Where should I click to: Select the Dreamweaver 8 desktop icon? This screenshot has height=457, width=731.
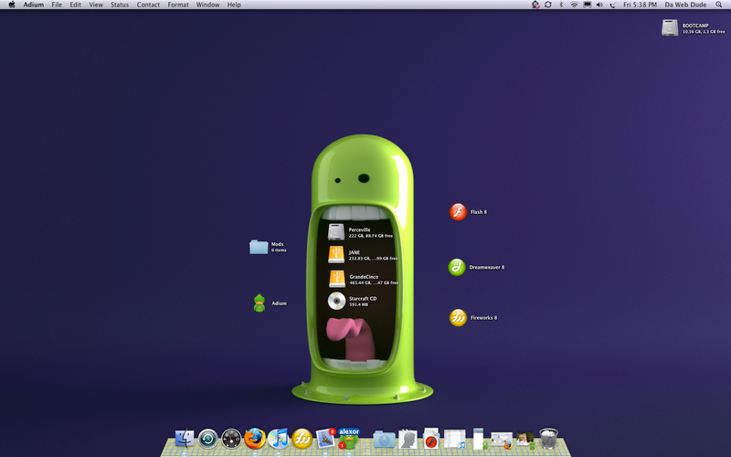457,267
